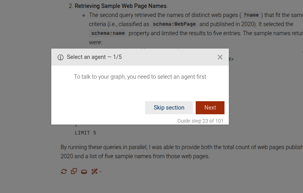Copy the response with the copy icon

74,171
